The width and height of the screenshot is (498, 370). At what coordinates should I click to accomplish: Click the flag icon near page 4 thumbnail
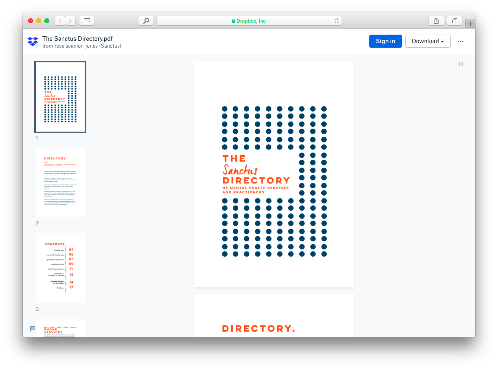33,328
